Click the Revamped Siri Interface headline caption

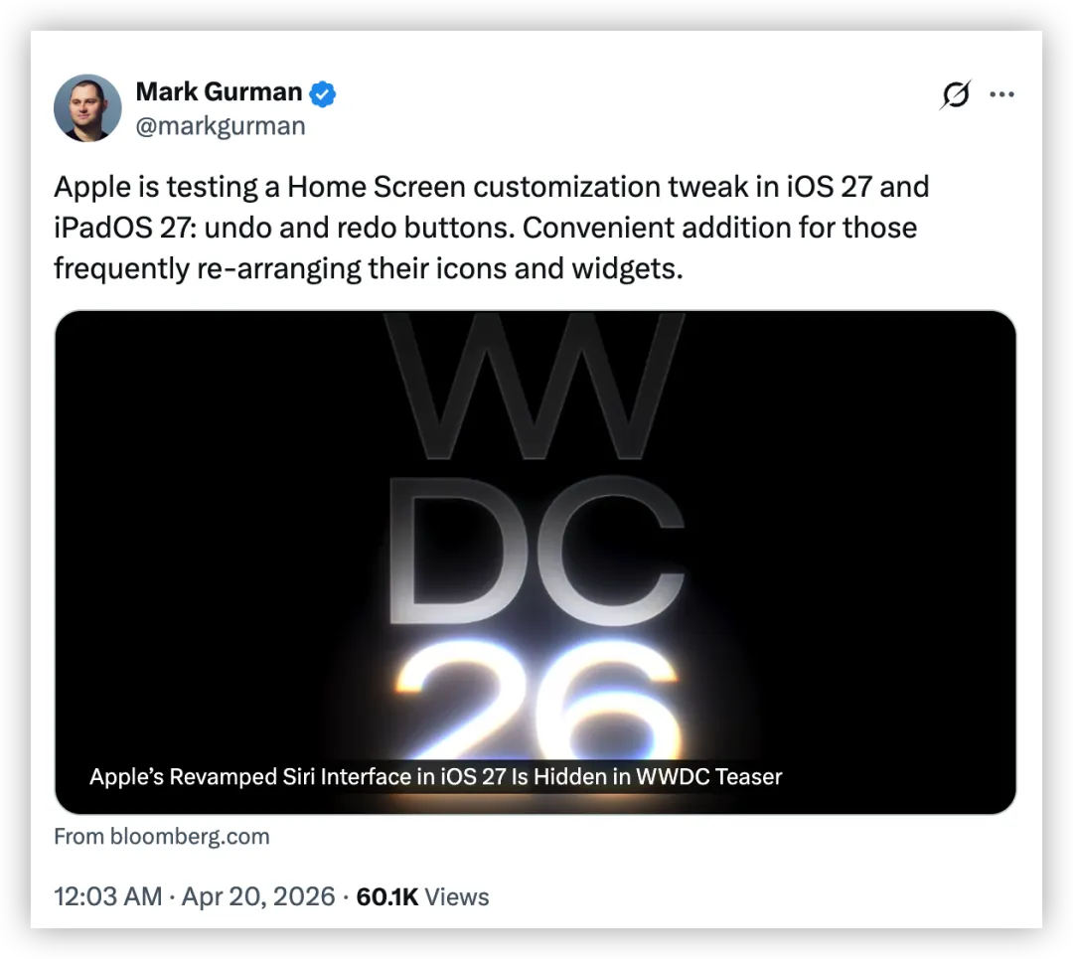(x=435, y=776)
